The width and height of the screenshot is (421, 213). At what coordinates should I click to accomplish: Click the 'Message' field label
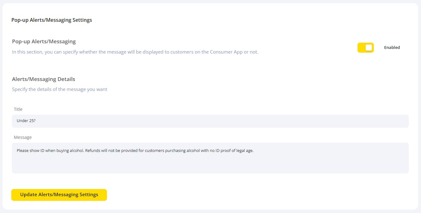tap(23, 137)
